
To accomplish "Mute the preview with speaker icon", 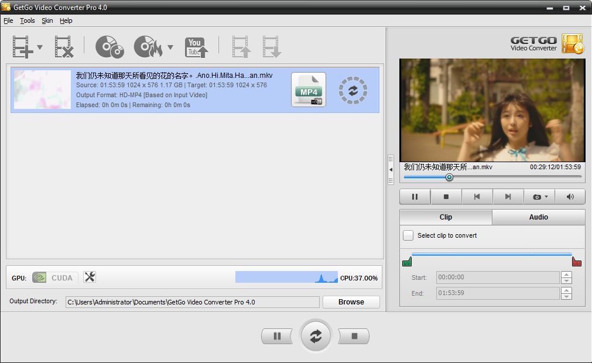I will coord(570,197).
